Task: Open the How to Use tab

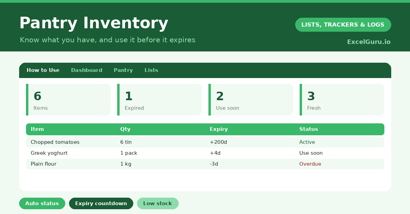Action: (43, 70)
